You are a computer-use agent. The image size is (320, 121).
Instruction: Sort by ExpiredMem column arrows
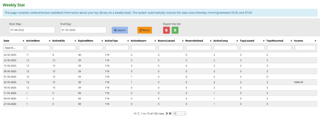(102, 41)
